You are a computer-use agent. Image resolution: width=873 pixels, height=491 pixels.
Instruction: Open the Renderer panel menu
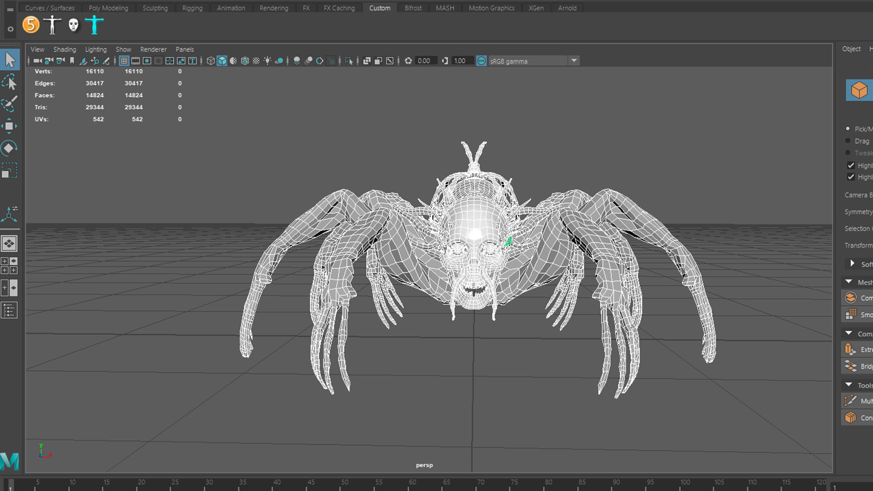[x=153, y=49]
